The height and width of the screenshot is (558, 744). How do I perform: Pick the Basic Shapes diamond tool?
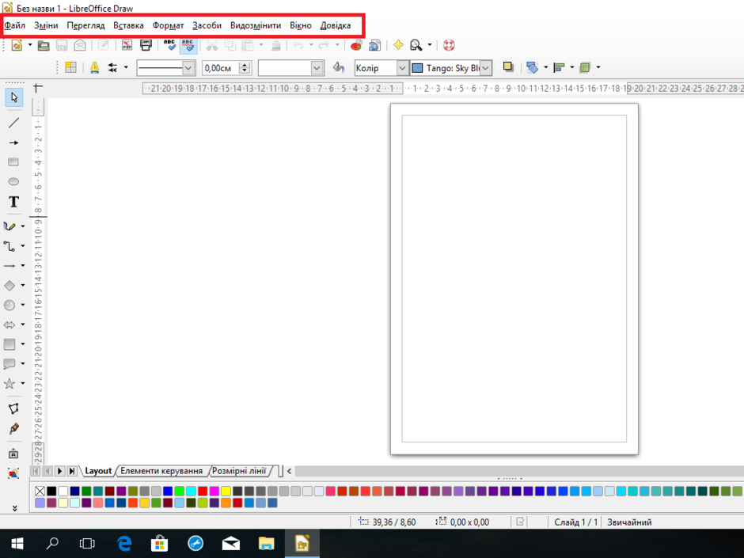10,285
